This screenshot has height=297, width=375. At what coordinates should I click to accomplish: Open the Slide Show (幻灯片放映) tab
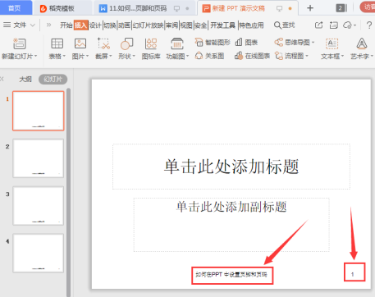coord(148,25)
